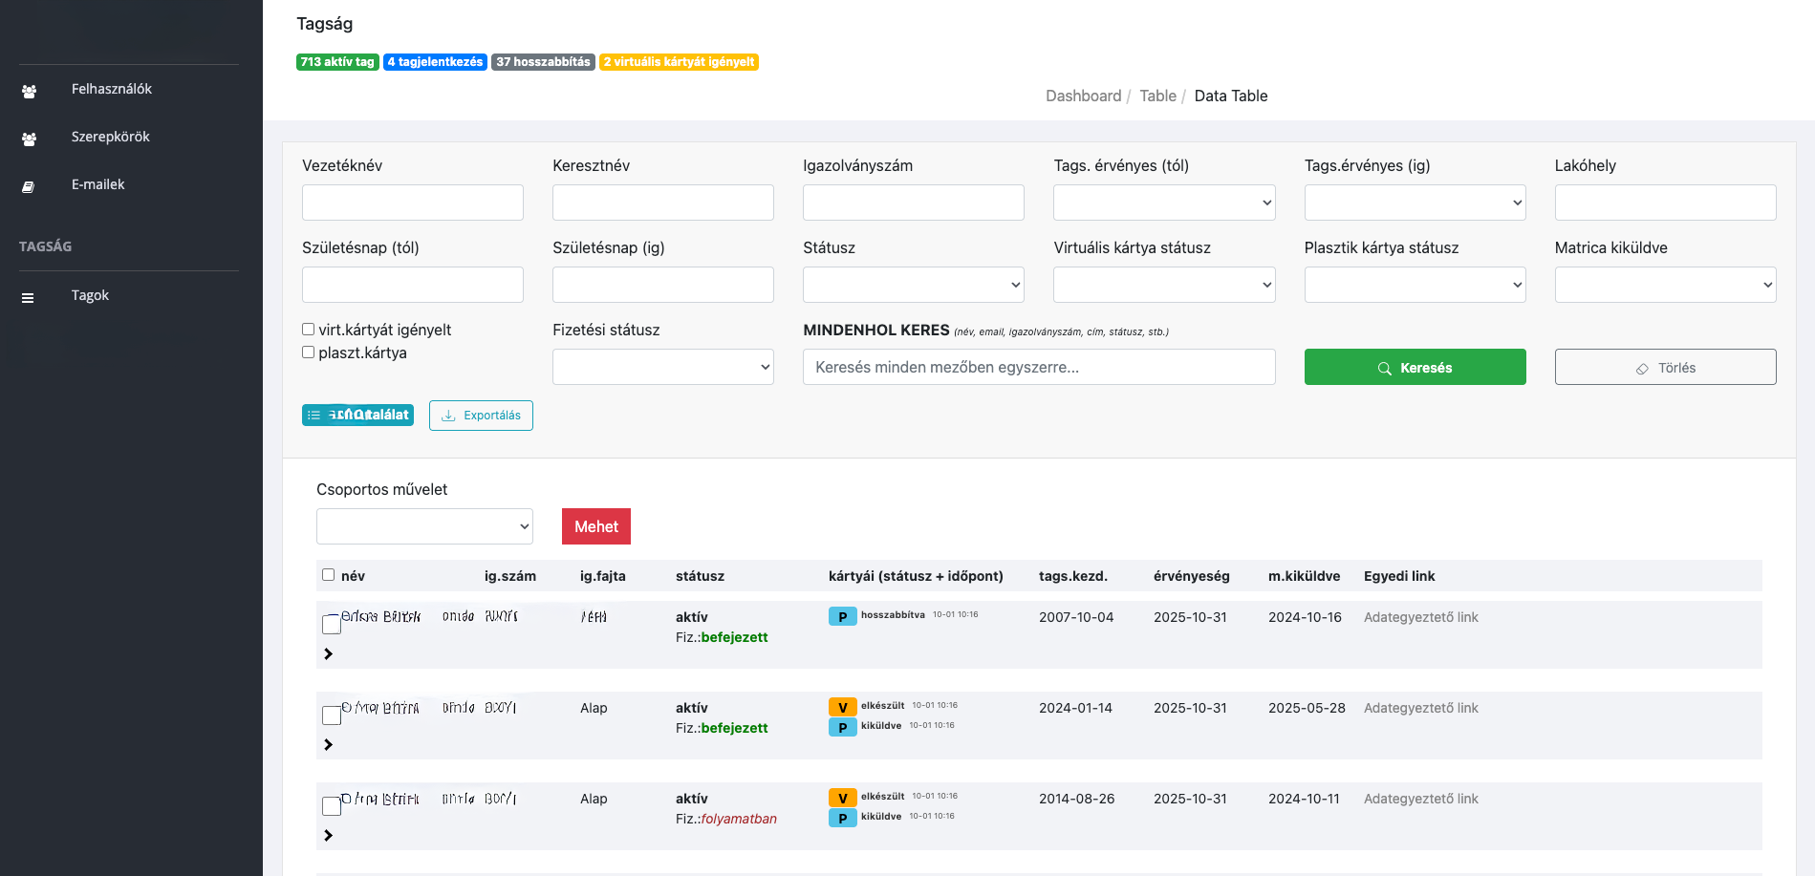
Task: Click the E-mailek book icon in sidebar
Action: coord(29,187)
